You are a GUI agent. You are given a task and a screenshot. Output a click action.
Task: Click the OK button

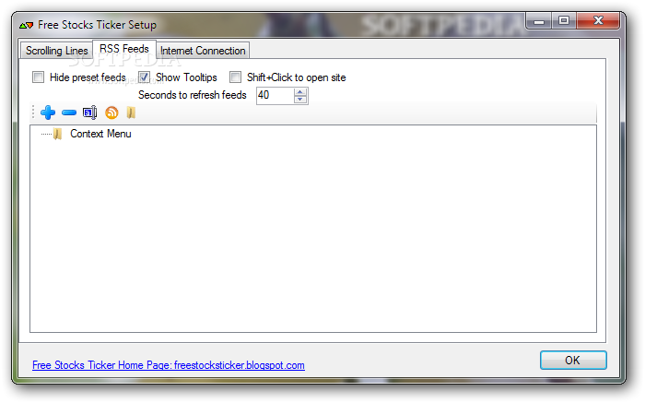[573, 361]
